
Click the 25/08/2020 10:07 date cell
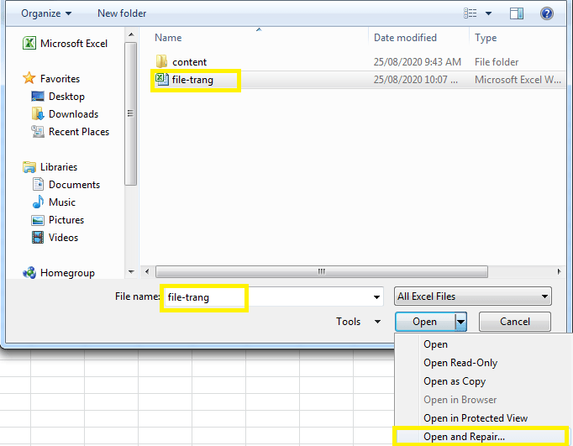tap(416, 80)
